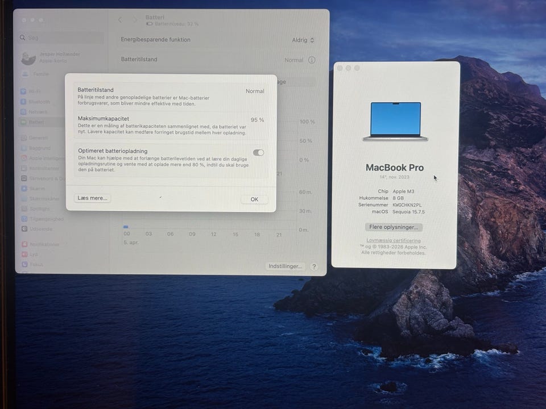Close the About This Mac window
The image size is (546, 409).
[x=340, y=68]
